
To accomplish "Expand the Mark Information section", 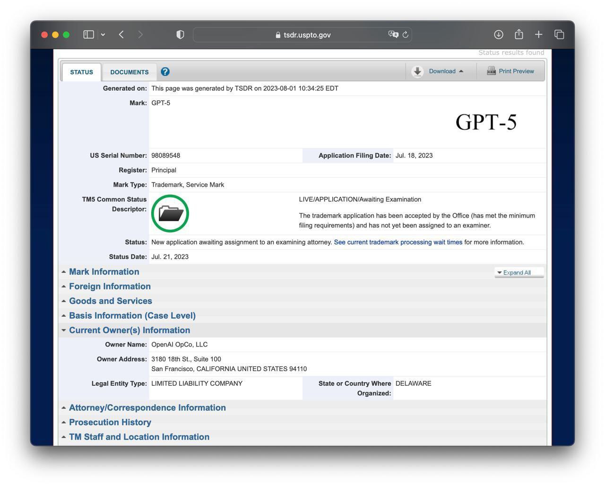I will tap(104, 272).
